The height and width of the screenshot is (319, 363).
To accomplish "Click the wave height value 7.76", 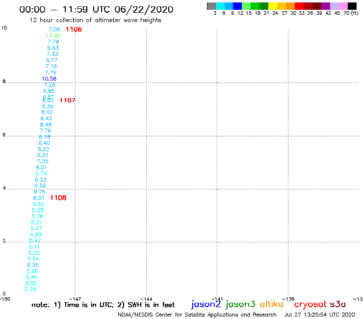I will click(45, 131).
